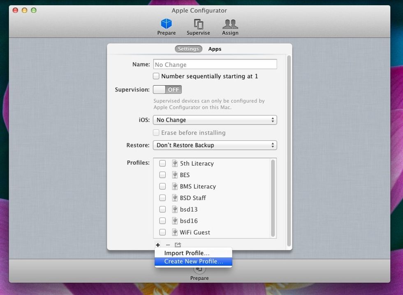Click the minus button to remove a profile
Screen dimensions: 403x295
tap(168, 245)
